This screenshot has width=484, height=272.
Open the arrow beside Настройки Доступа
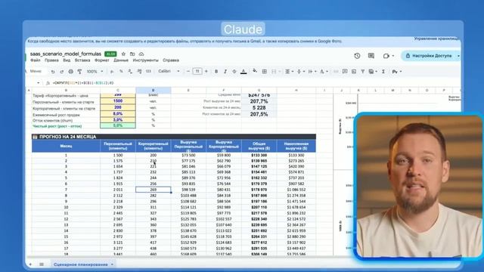pyautogui.click(x=458, y=56)
